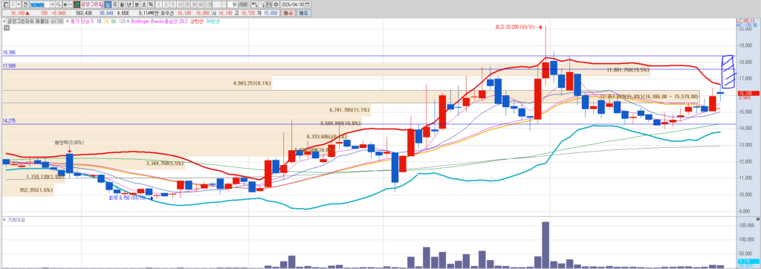Click the 18,395 horizontal line label
The image size is (761, 269).
point(9,52)
